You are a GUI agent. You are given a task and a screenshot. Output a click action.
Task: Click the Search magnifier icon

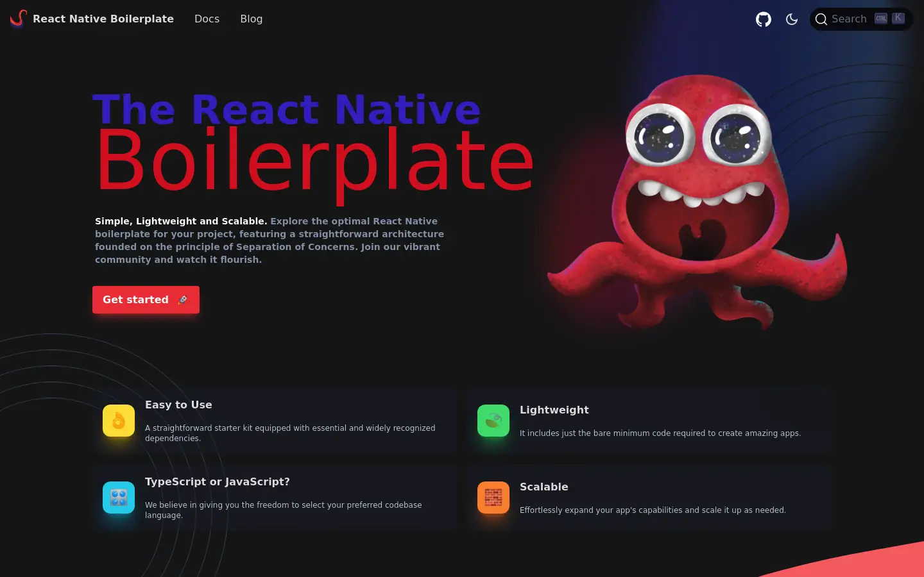821,19
